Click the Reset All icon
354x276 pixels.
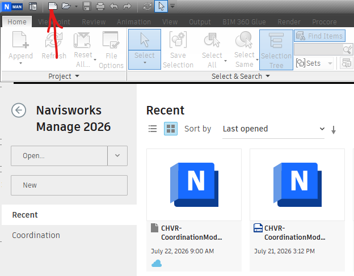point(82,40)
